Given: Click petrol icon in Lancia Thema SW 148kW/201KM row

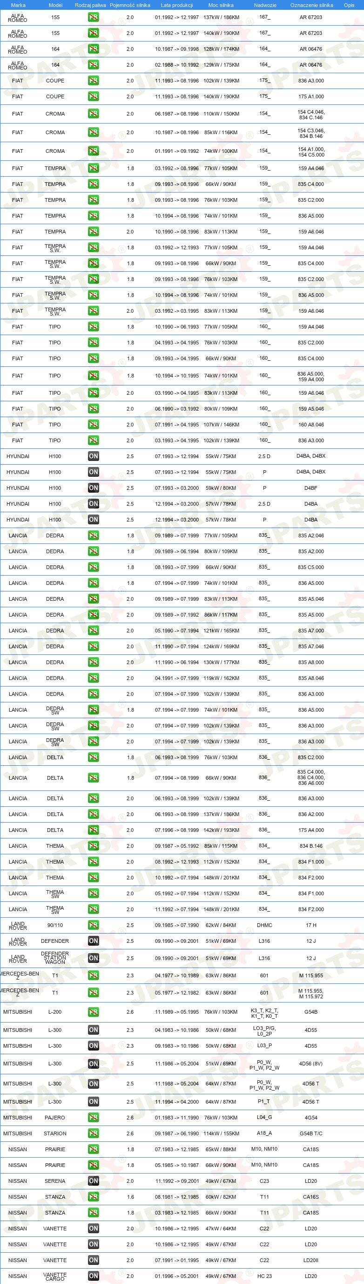Looking at the screenshot, I should click(93, 909).
